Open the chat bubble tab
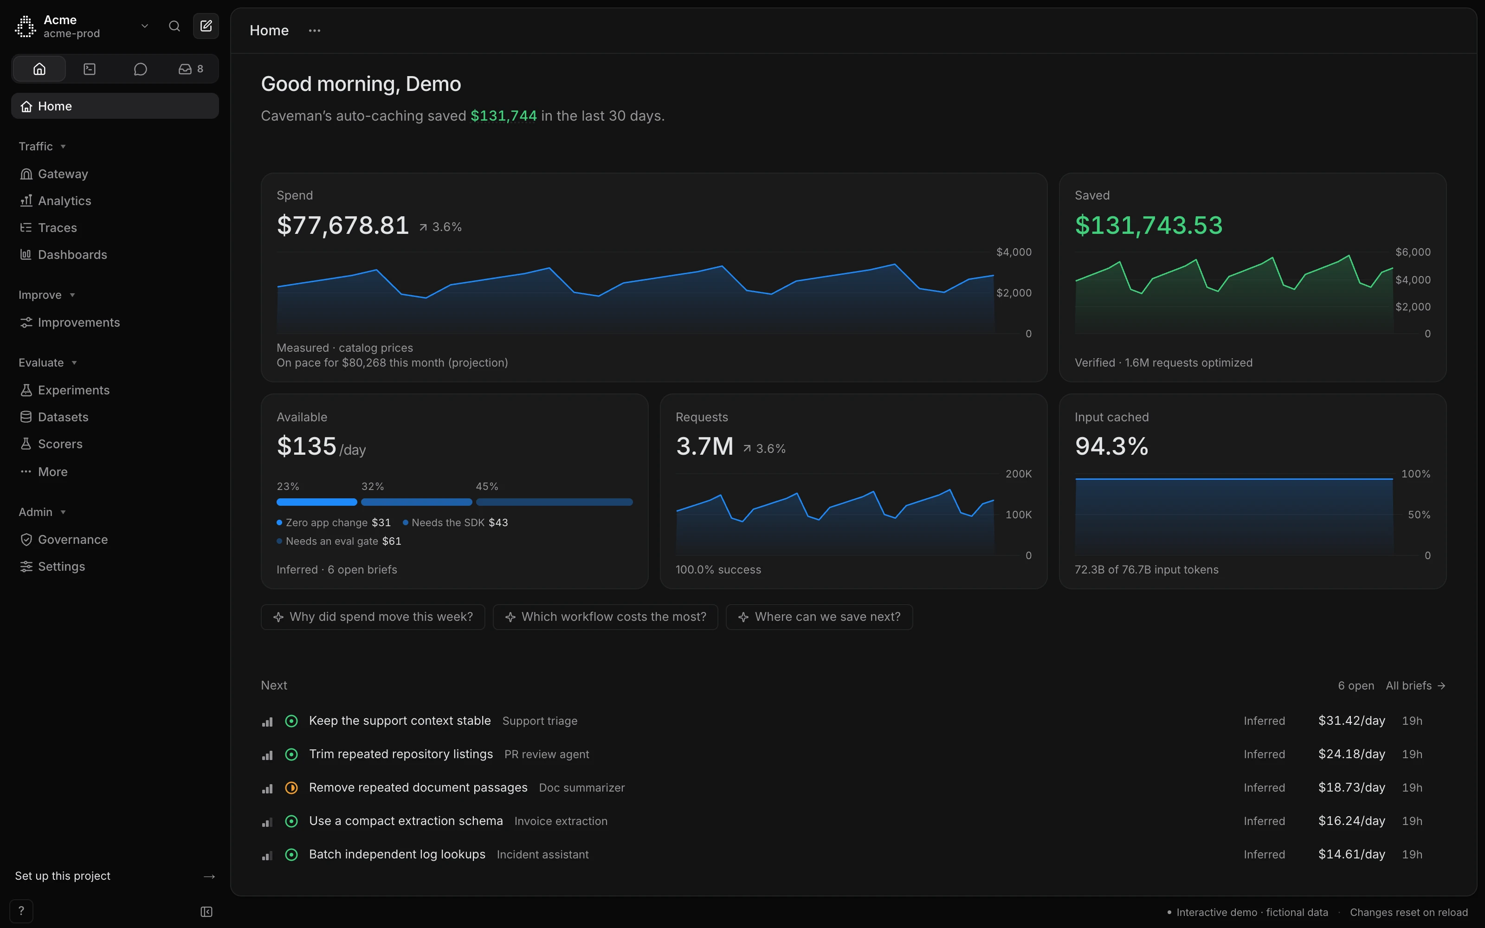Screen dimensions: 1485x928 pos(141,69)
